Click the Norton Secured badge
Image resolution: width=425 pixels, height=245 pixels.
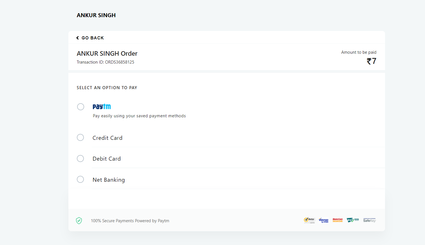[309, 220]
